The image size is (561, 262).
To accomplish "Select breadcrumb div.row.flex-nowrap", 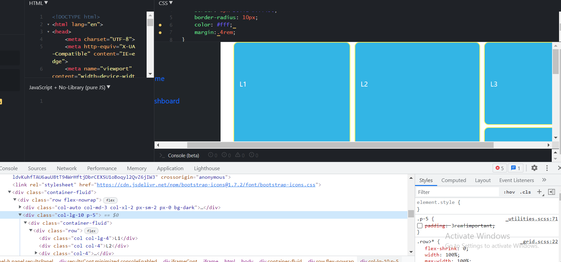I will click(331, 260).
